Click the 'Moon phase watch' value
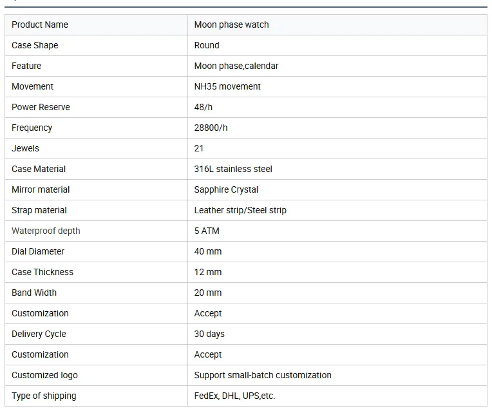Screen dimensions: 492x413 click(232, 24)
